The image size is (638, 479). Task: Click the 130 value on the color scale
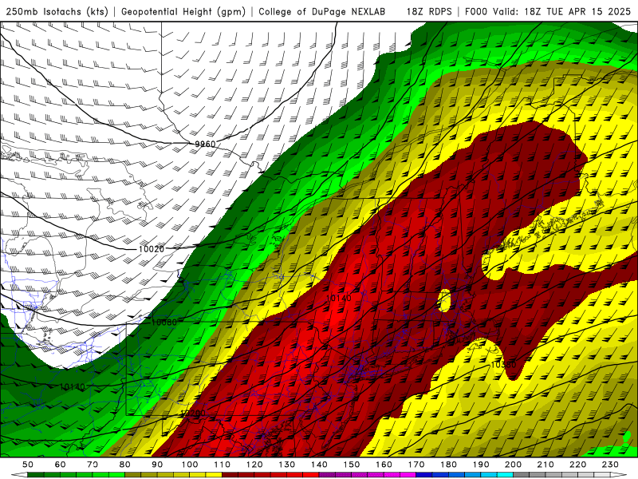pyautogui.click(x=286, y=465)
